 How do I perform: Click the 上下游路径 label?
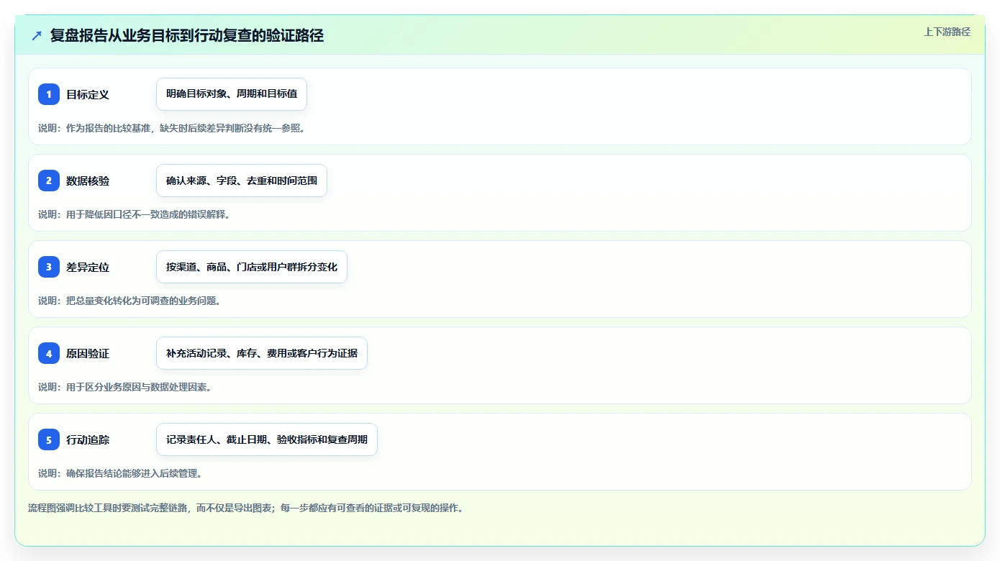947,32
